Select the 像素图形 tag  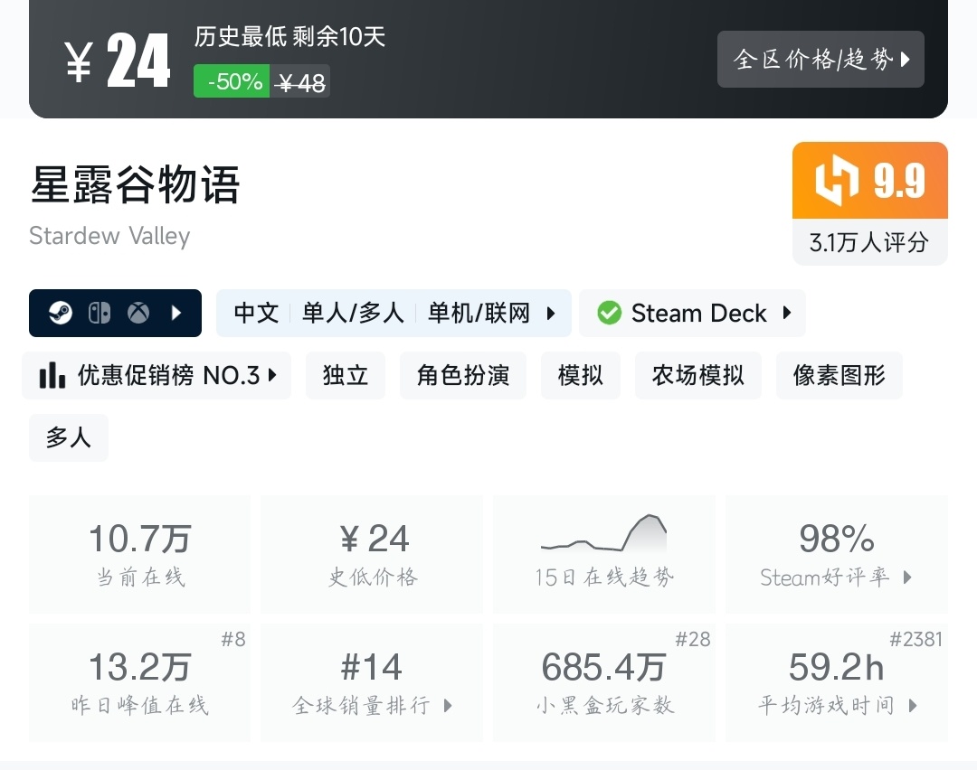coord(839,375)
